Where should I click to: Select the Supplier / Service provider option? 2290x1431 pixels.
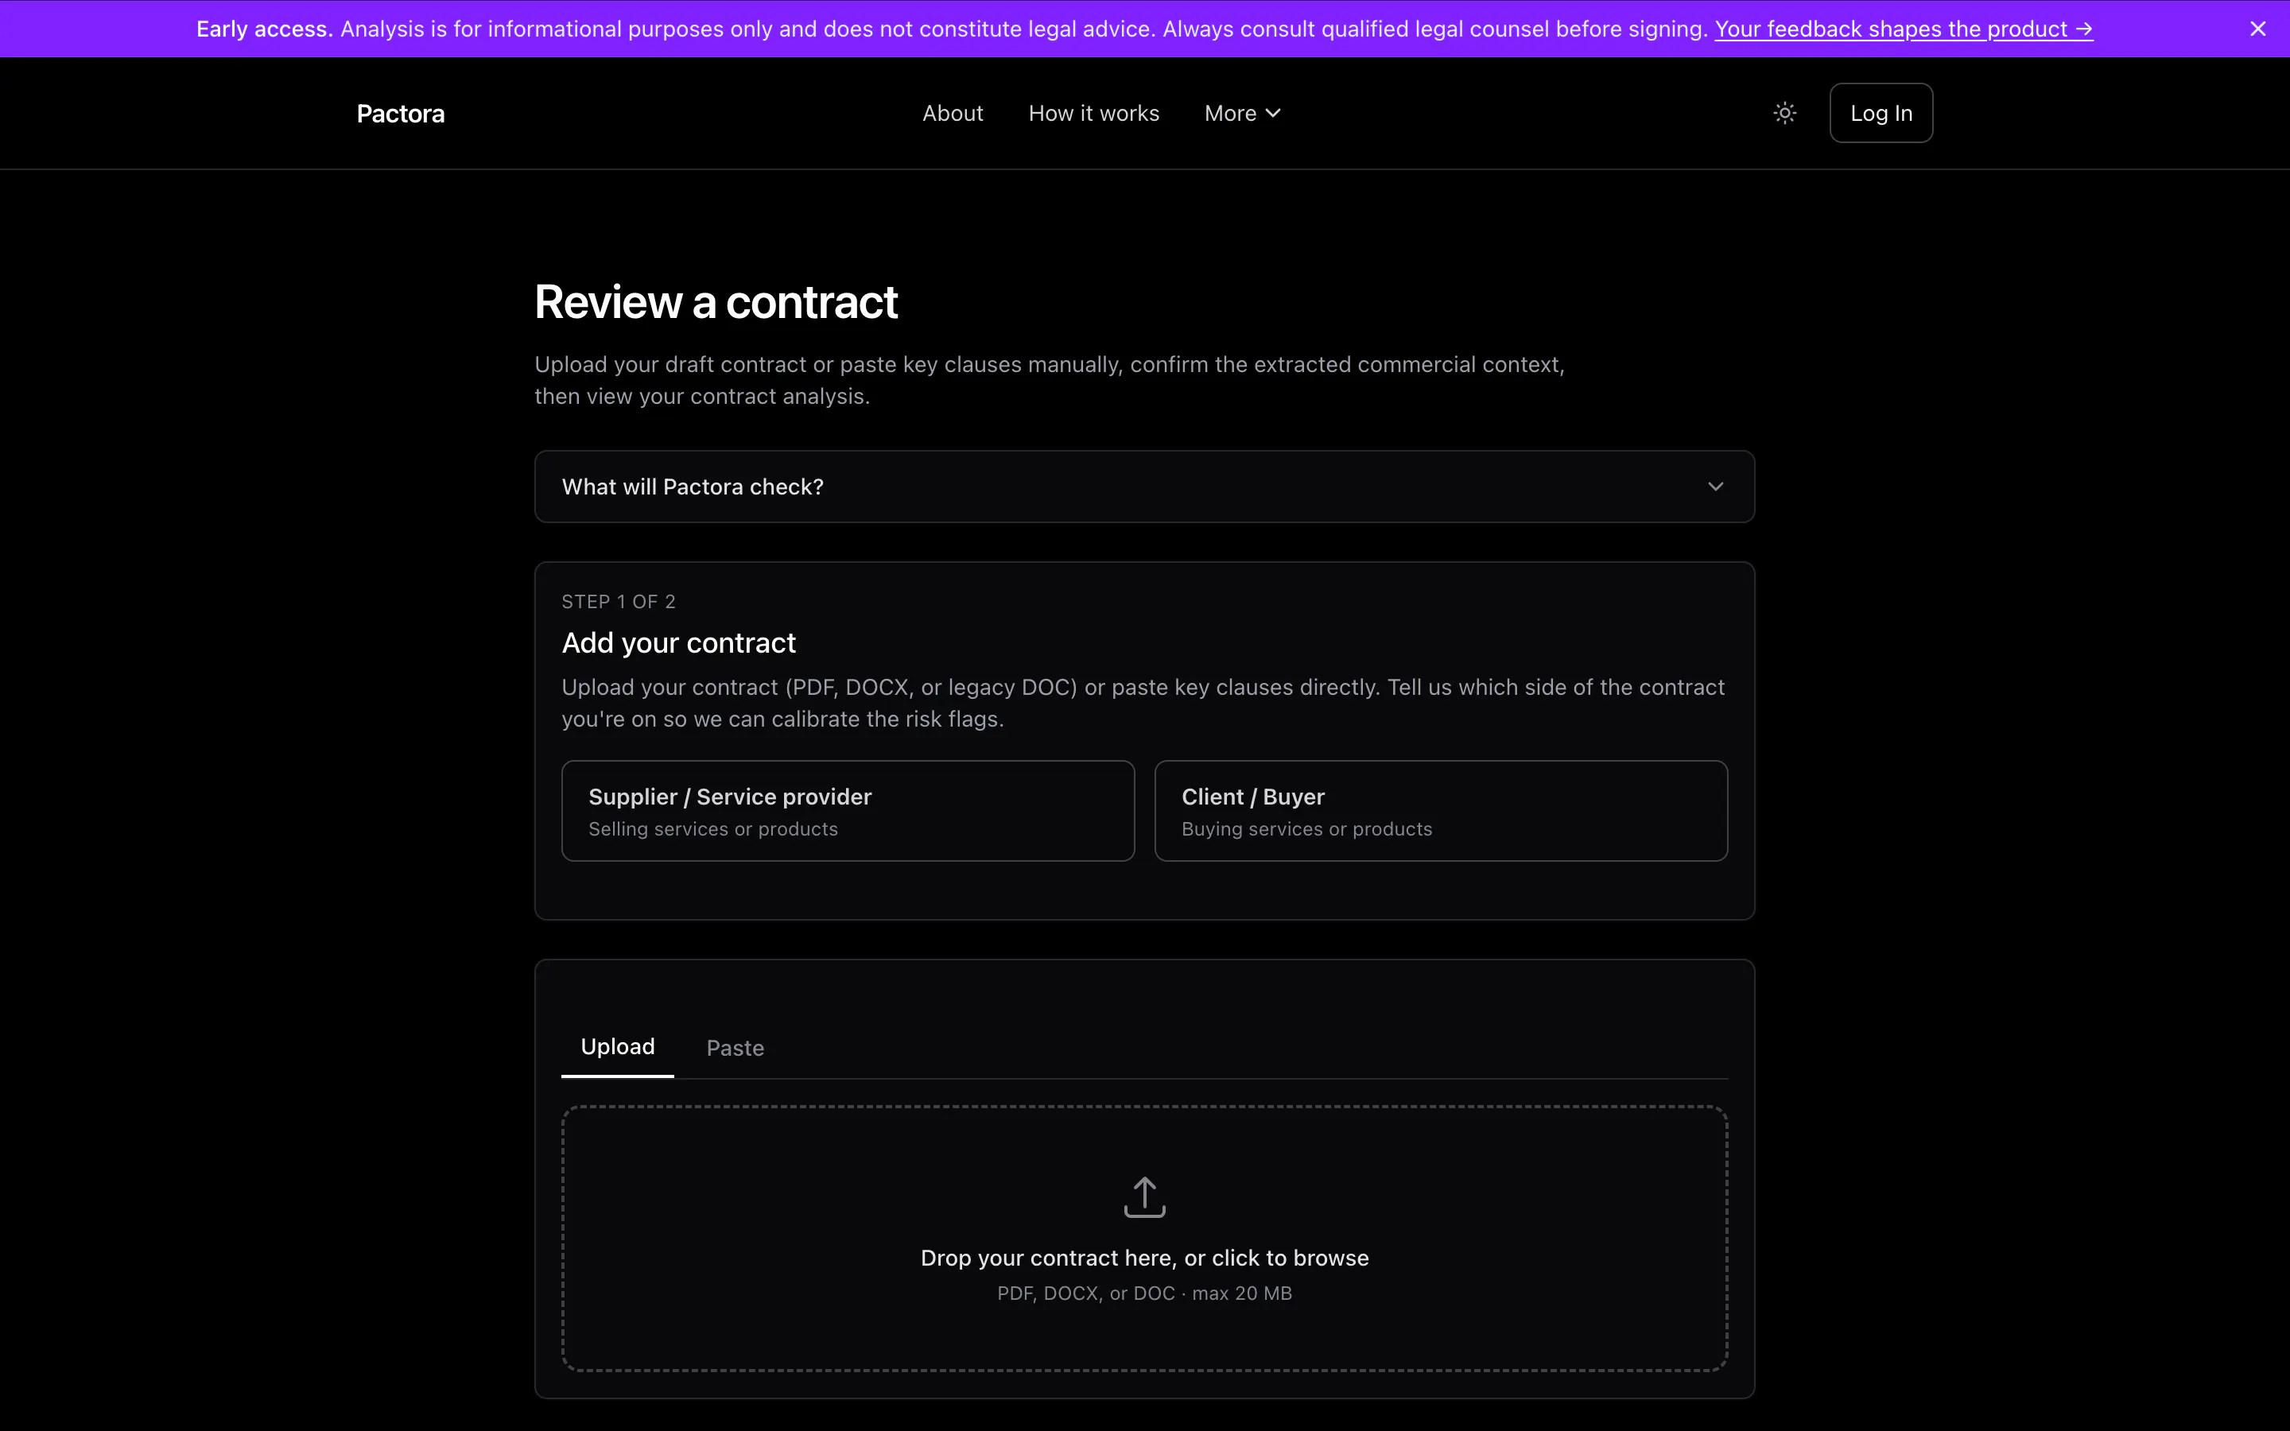click(848, 811)
